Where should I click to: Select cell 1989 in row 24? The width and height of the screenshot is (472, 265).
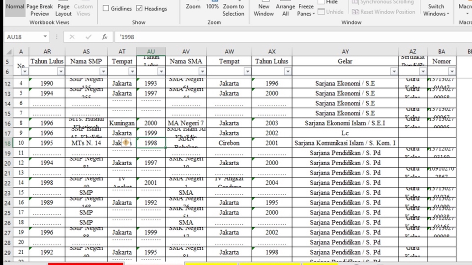47,203
